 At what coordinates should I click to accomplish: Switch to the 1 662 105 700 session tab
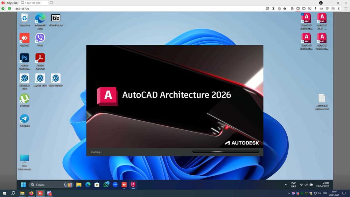34,3
